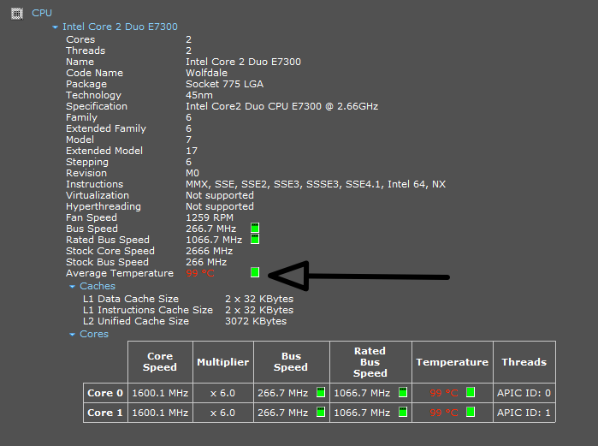Screen dimensions: 598x446
Task: Click the Instructions value starting with MMX
Action: tap(316, 184)
